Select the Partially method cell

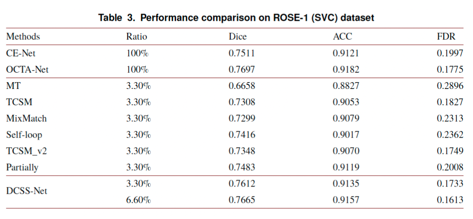click(x=23, y=168)
